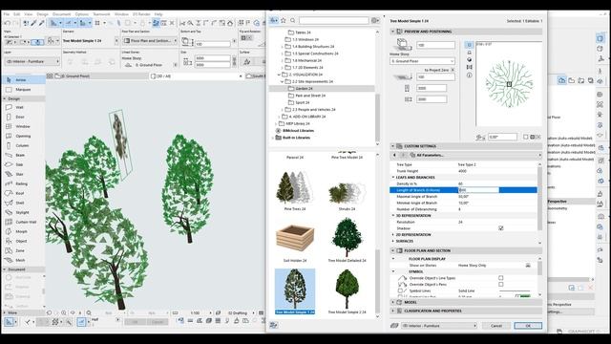
Task: Open the Help menu
Action: pos(158,14)
